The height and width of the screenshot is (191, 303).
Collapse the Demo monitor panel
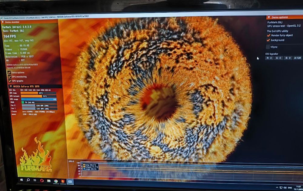(3, 22)
